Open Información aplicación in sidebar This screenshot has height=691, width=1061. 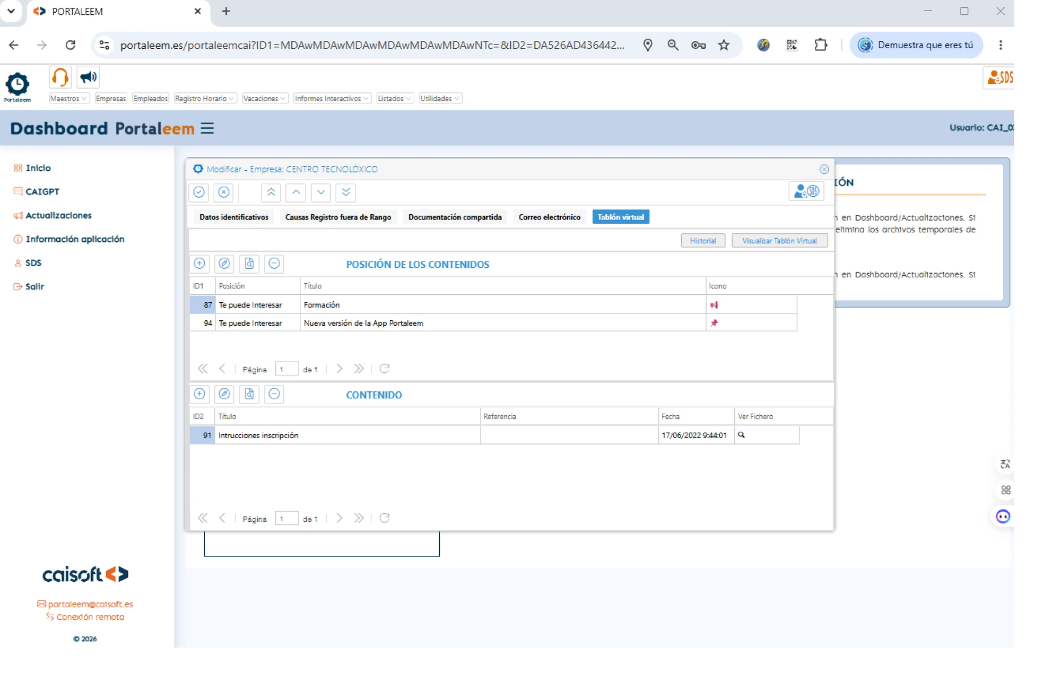tap(69, 239)
